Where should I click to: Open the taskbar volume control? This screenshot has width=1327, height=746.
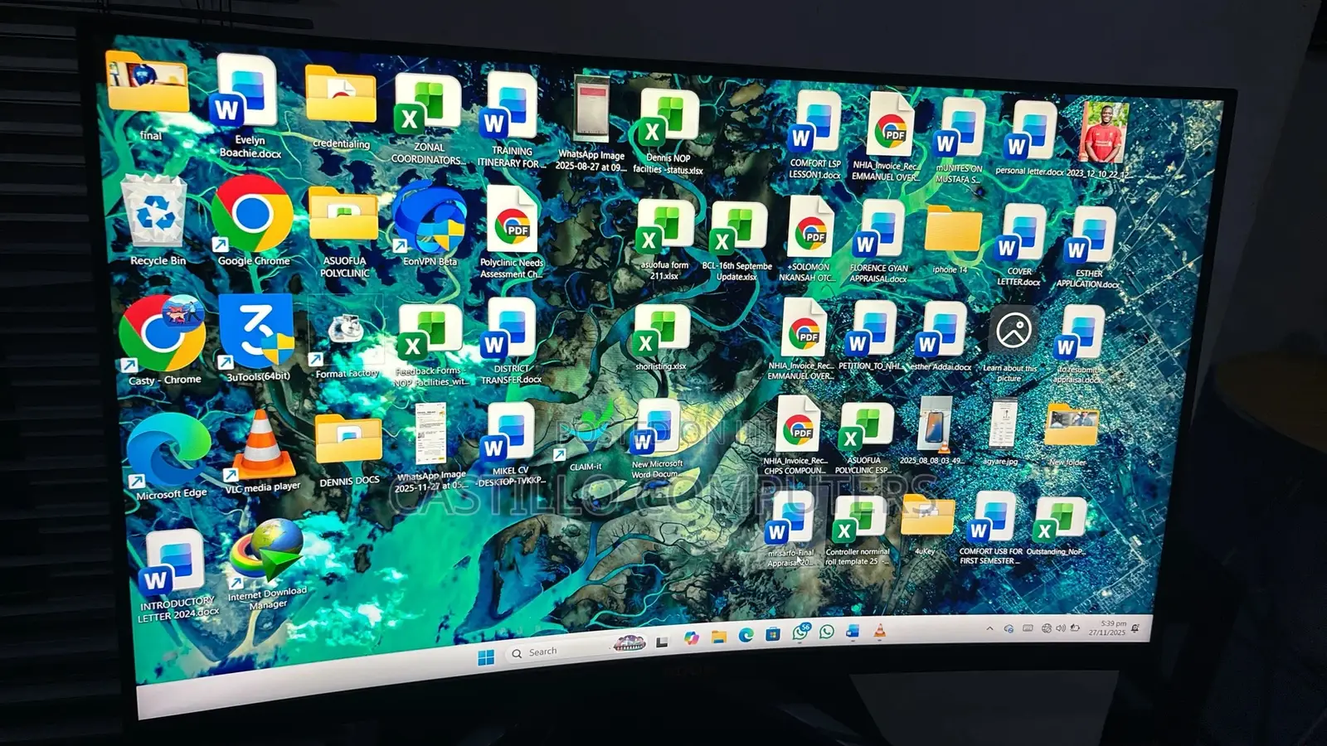[x=1061, y=628]
